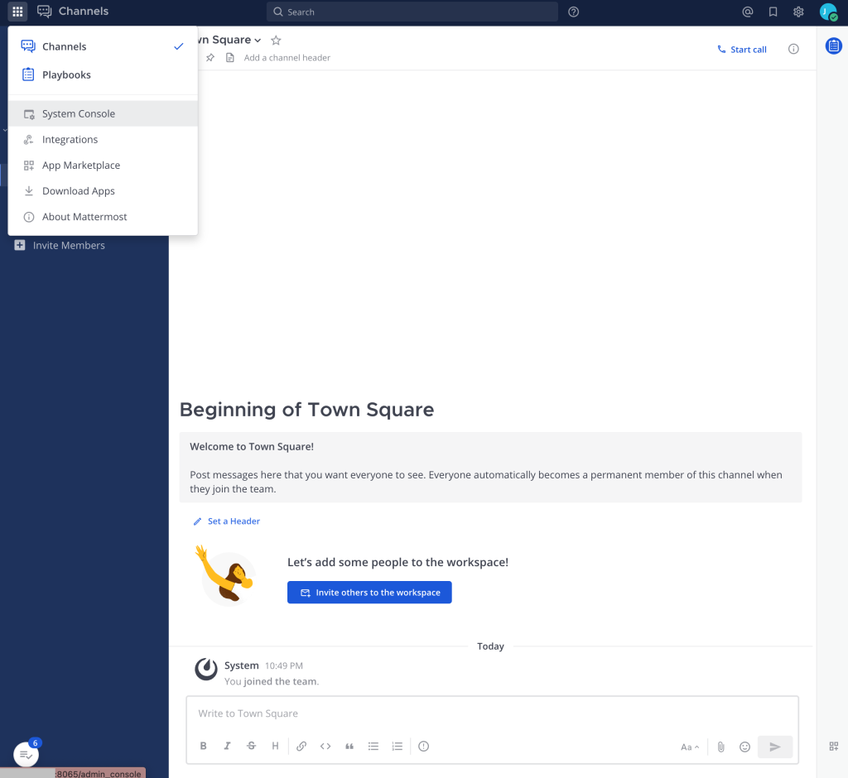The height and width of the screenshot is (778, 848).
Task: Click the Set a Header link
Action: click(x=233, y=521)
